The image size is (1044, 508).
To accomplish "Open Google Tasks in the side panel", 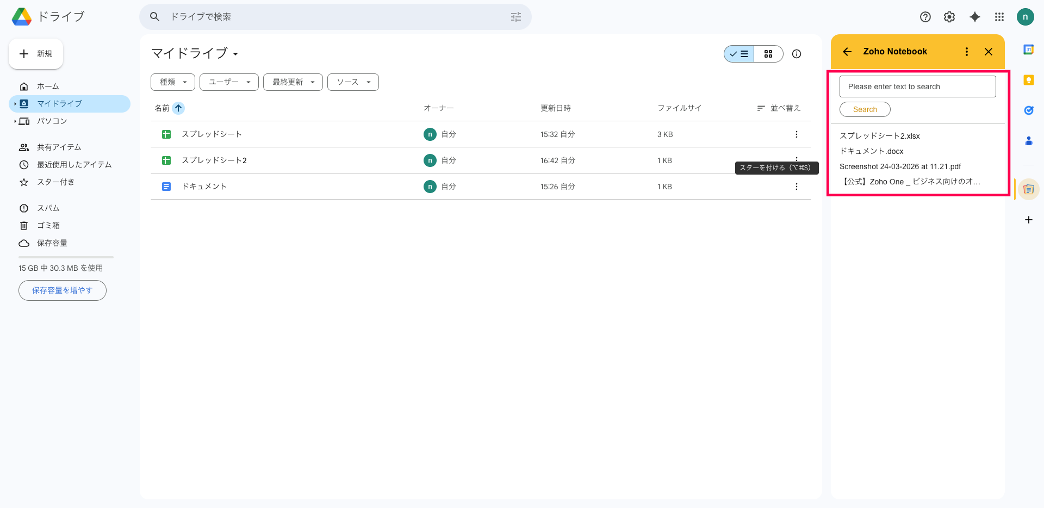I will click(1028, 110).
